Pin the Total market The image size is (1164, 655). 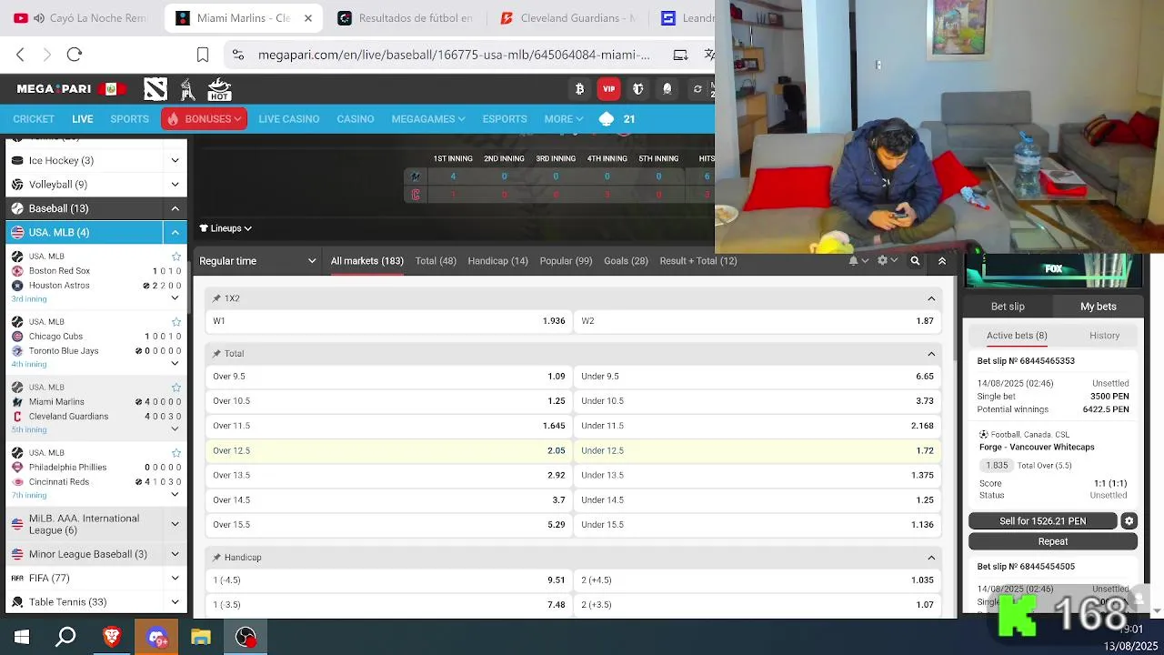pyautogui.click(x=217, y=354)
